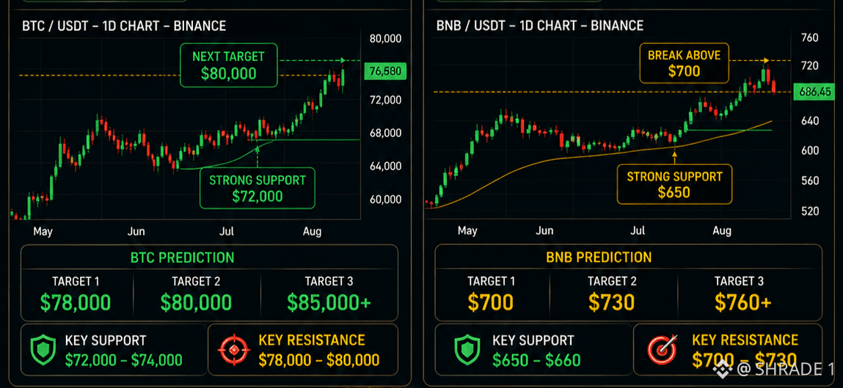This screenshot has height=388, width=843.
Task: Select the May label under the BNB chart
Action: [x=467, y=231]
